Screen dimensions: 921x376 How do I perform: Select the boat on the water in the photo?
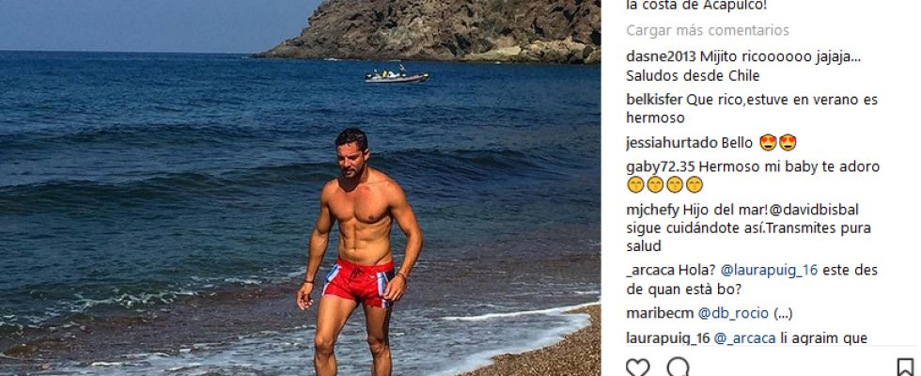point(397,74)
